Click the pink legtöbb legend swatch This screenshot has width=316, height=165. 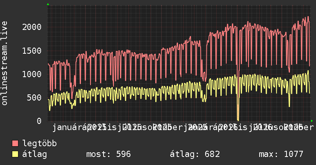pyautogui.click(x=15, y=143)
